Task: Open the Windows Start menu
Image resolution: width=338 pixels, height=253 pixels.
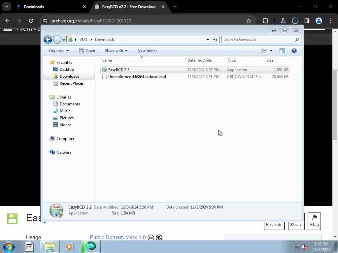Action: (x=9, y=246)
